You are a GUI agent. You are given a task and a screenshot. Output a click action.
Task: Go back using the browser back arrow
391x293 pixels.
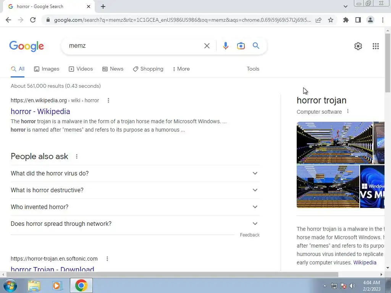8,20
